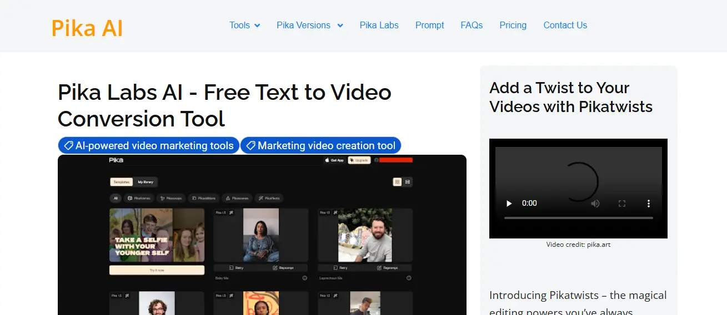727x315 pixels.
Task: Open the FAQs menu item
Action: pos(472,25)
